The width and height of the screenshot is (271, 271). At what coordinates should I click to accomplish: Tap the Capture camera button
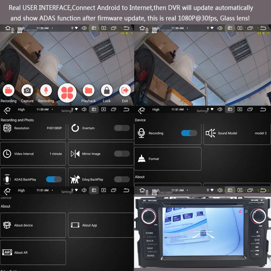click(27, 90)
